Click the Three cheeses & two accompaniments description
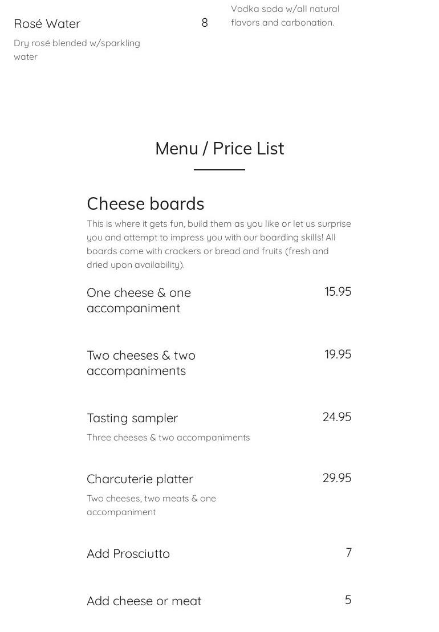439x632 pixels. [x=168, y=438]
